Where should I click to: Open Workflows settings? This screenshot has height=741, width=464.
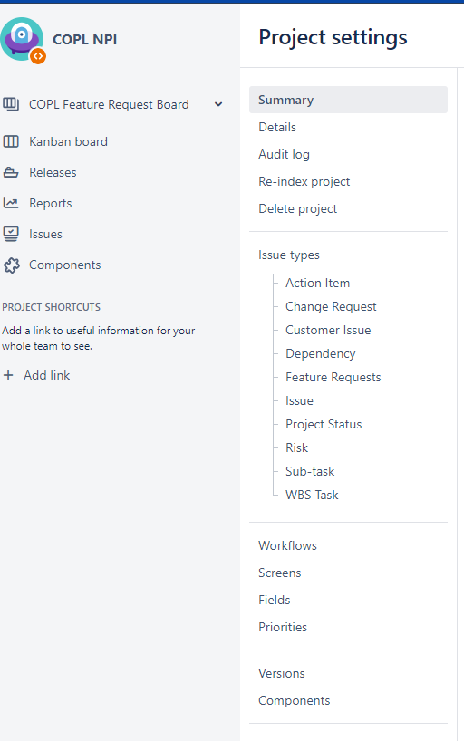(287, 546)
